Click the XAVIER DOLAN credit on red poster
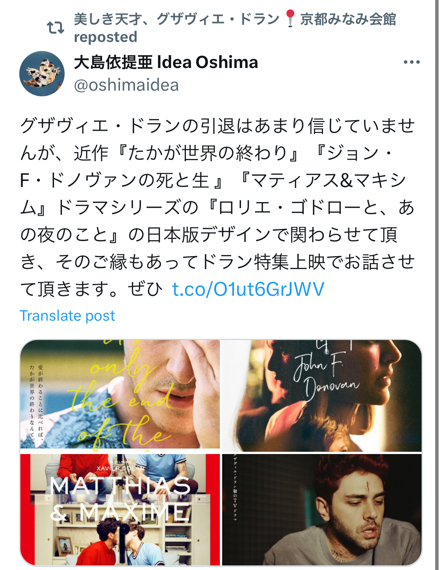442x570 pixels. pos(121,468)
